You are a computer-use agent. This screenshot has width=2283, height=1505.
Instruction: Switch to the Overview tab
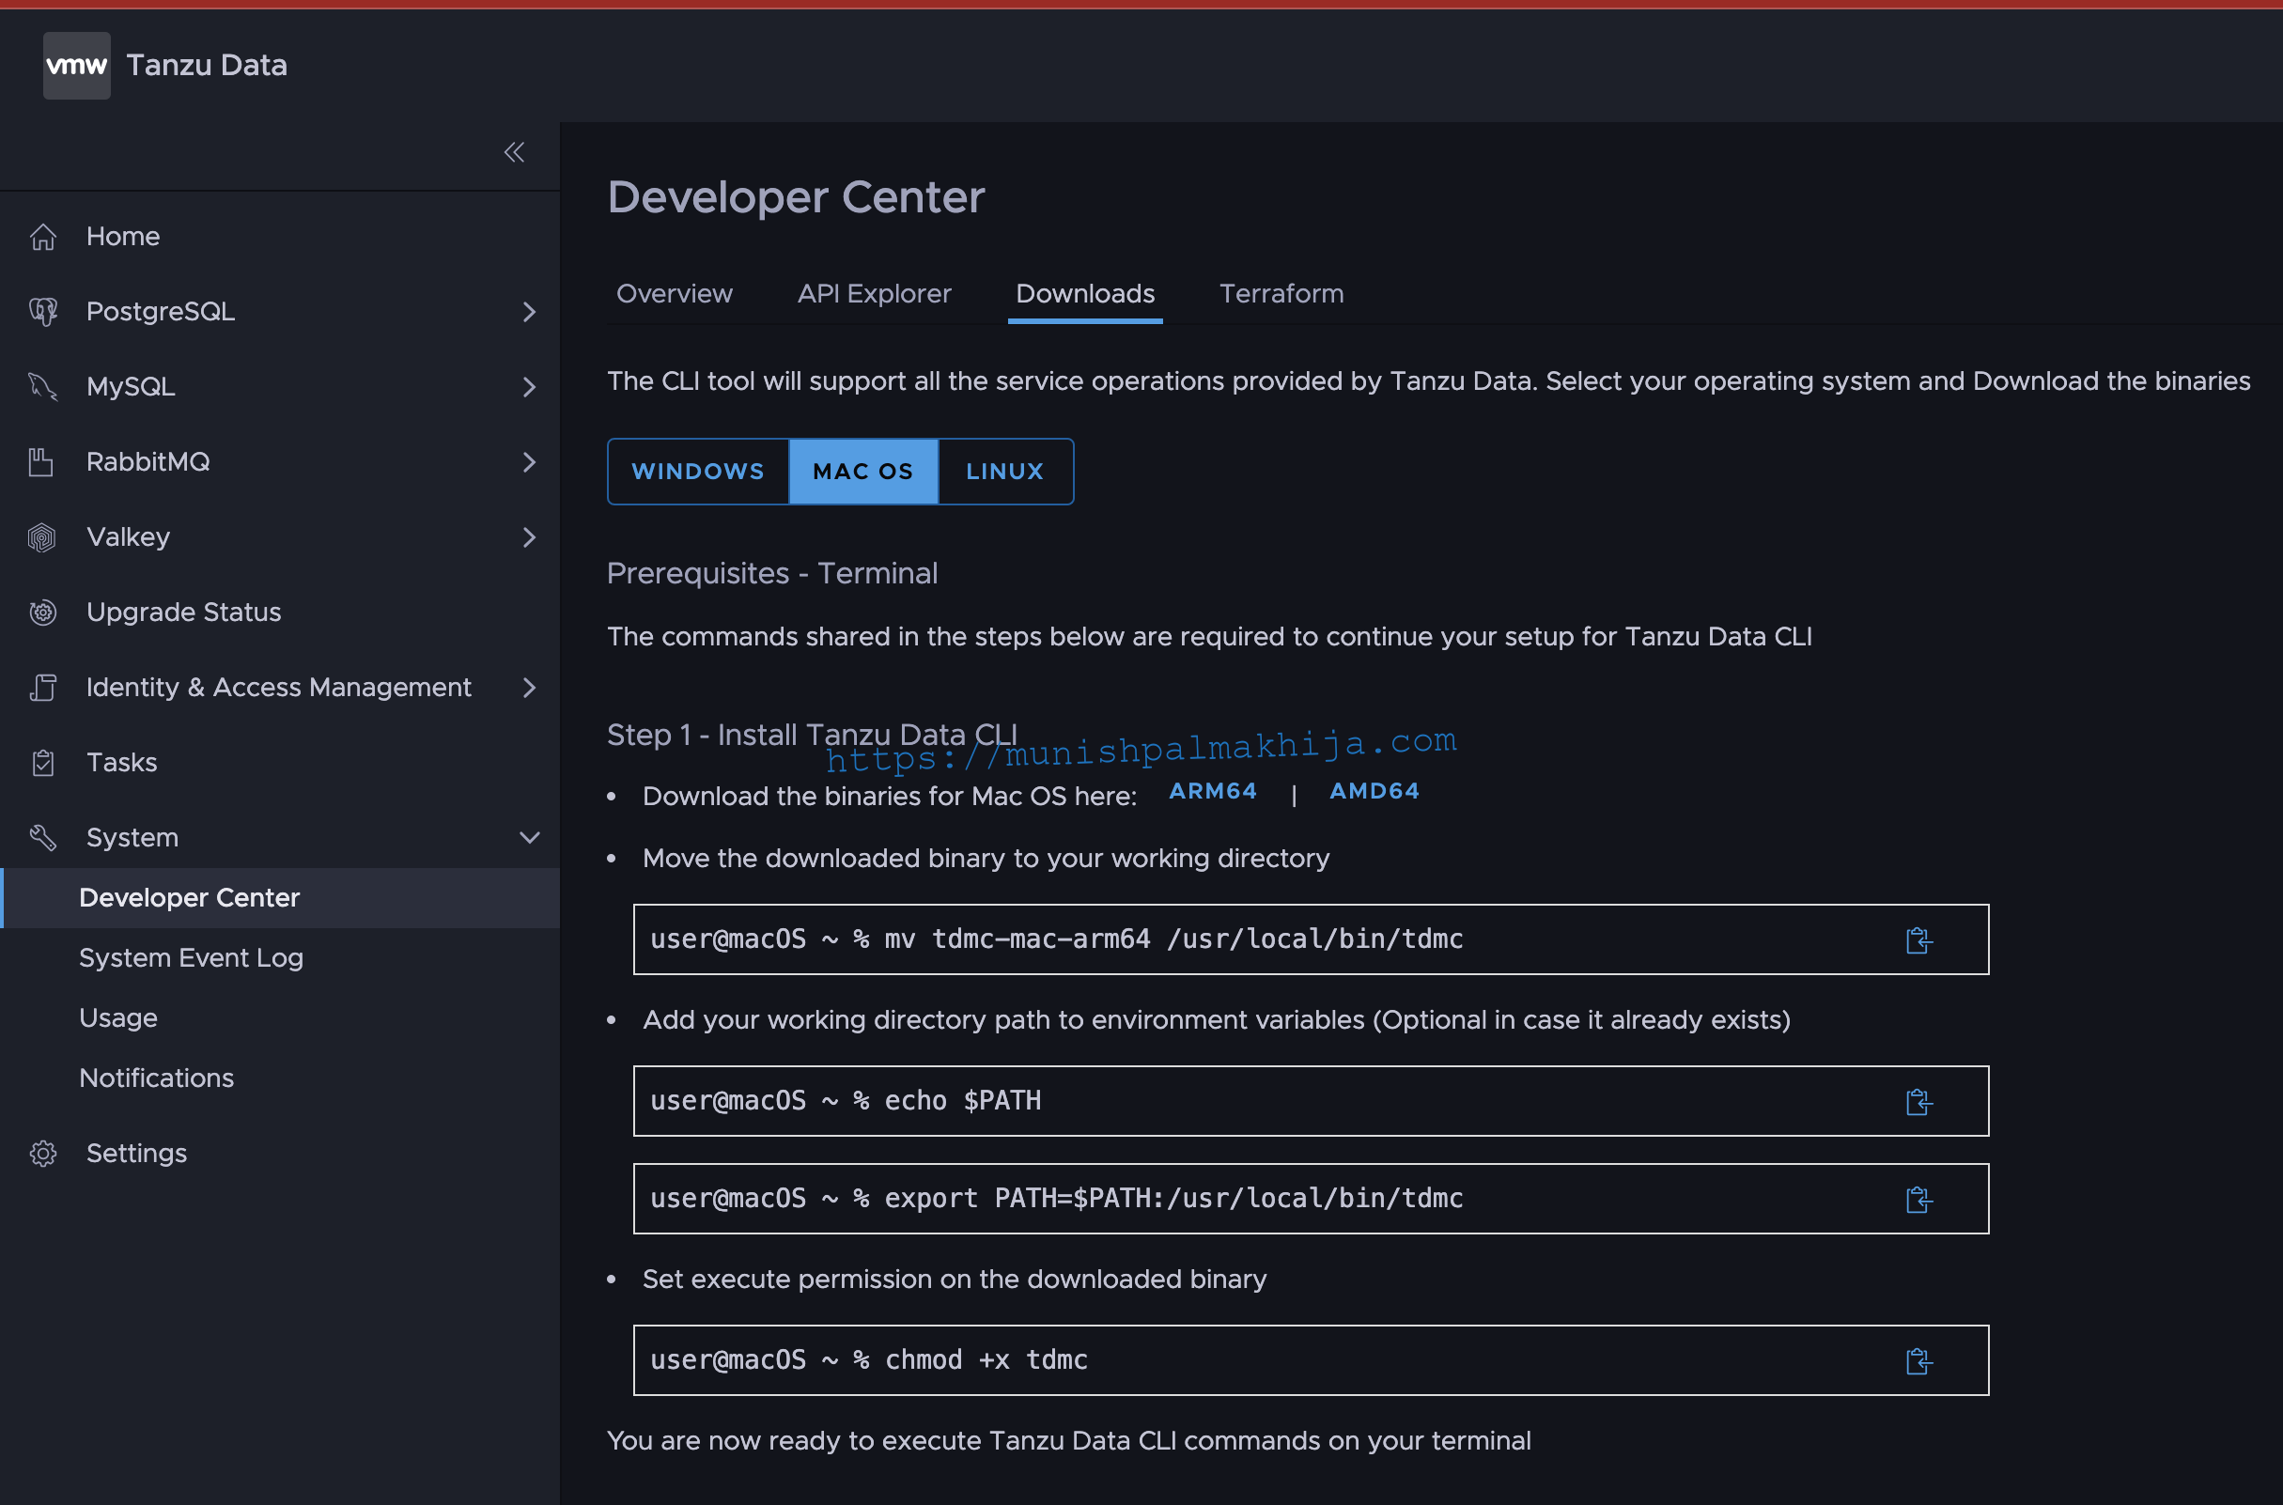674,294
